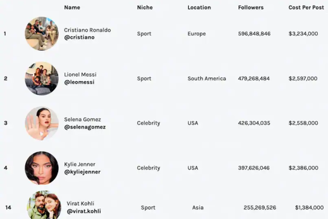Sort by the Followers column header
The image size is (328, 219).
(251, 7)
